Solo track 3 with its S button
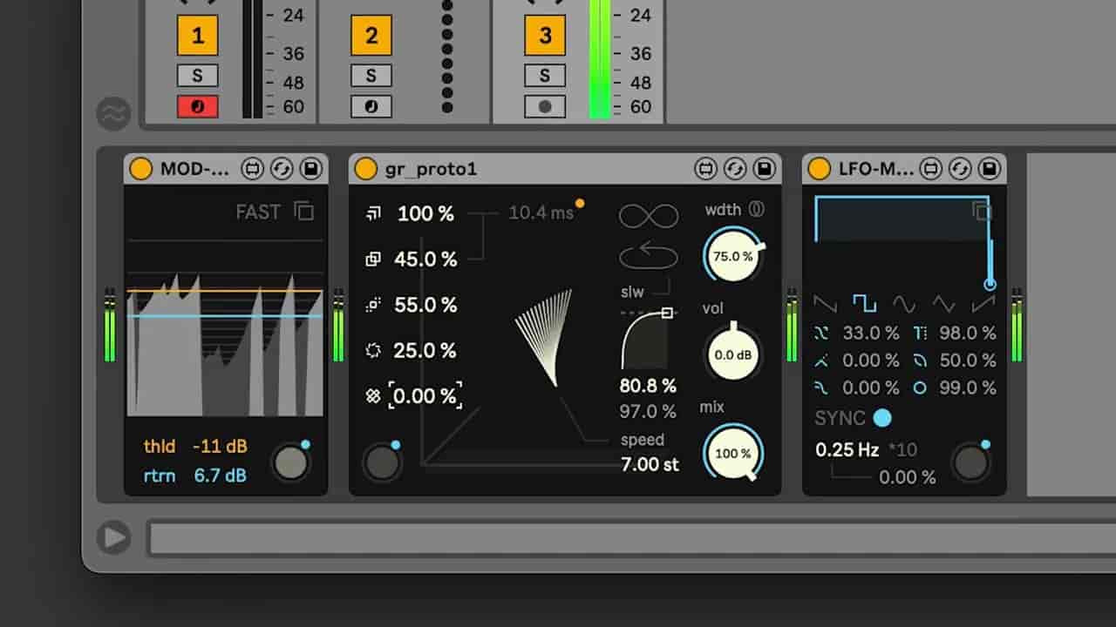The image size is (1116, 627). click(x=545, y=76)
